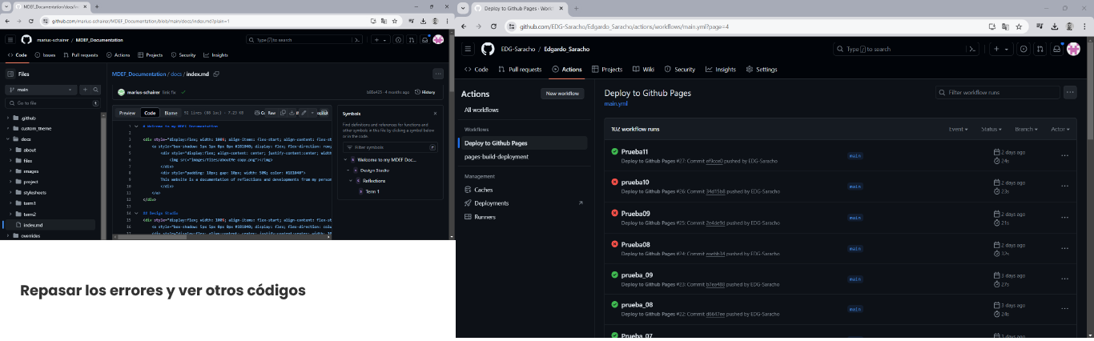The image size is (1094, 341).
Task: Close the Symbols panel
Action: click(x=435, y=114)
